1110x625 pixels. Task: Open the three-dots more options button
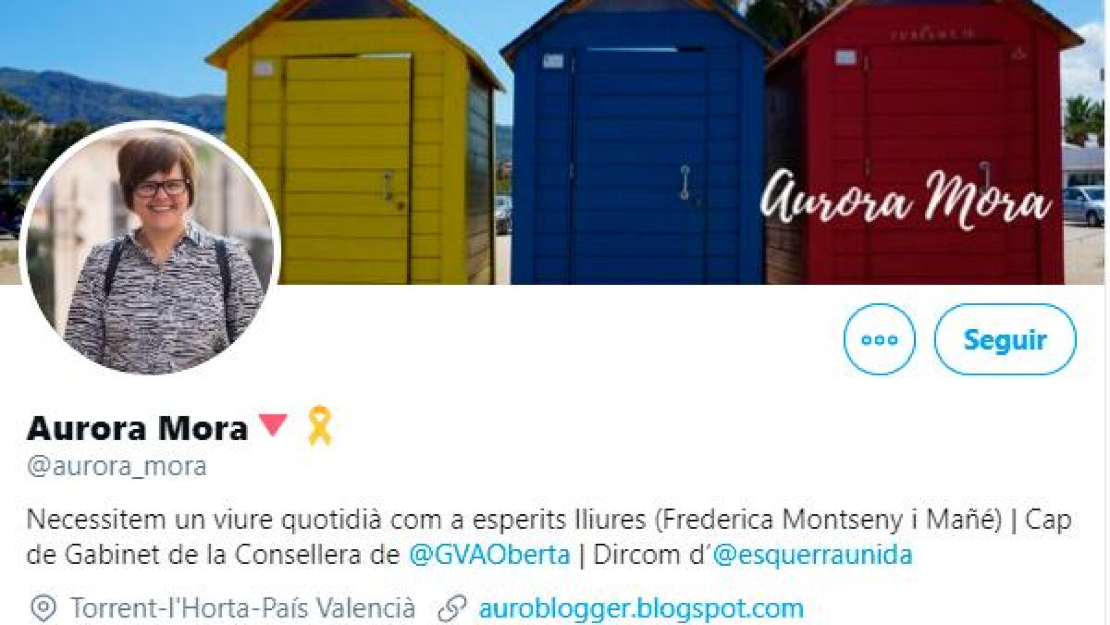[x=879, y=339]
